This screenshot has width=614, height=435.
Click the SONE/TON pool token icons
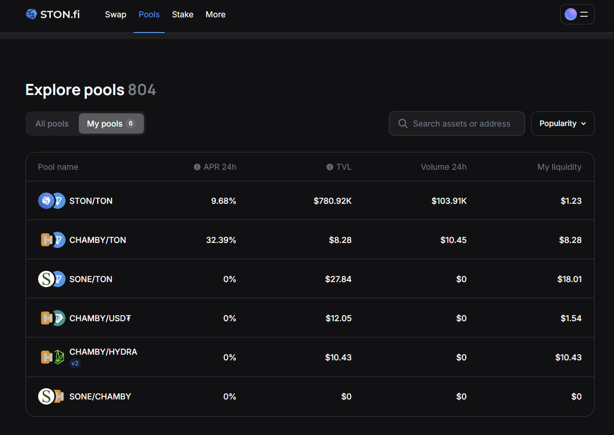[52, 279]
